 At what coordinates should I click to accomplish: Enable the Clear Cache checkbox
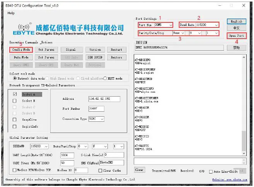click(x=100, y=170)
